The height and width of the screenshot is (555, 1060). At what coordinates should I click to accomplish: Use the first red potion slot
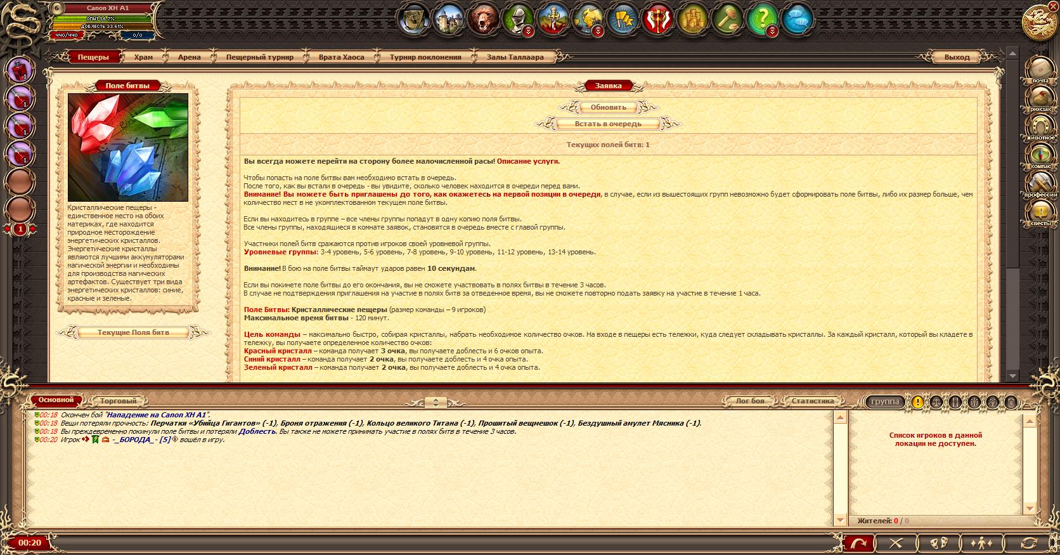pyautogui.click(x=20, y=70)
